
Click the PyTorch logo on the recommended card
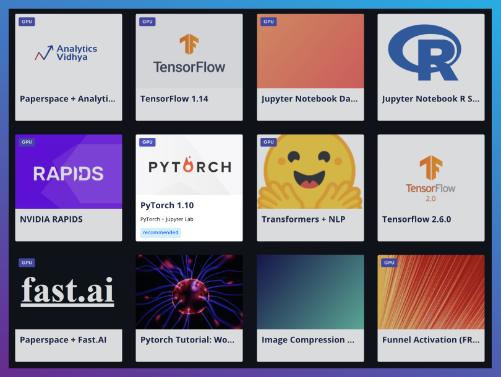[190, 165]
